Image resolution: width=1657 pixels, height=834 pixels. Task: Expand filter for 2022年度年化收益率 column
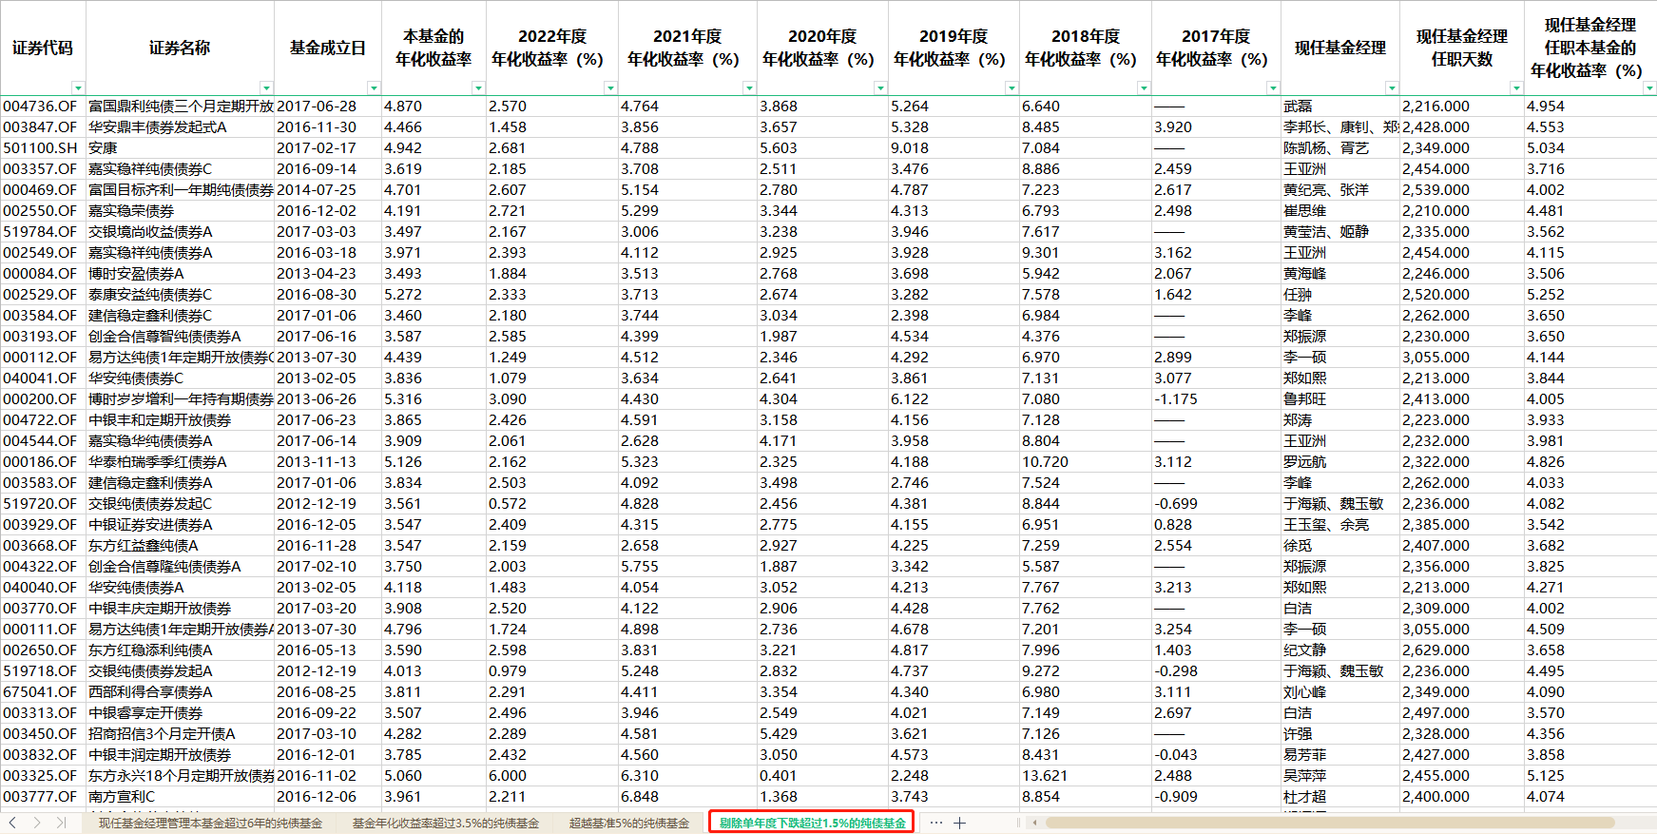pyautogui.click(x=610, y=88)
